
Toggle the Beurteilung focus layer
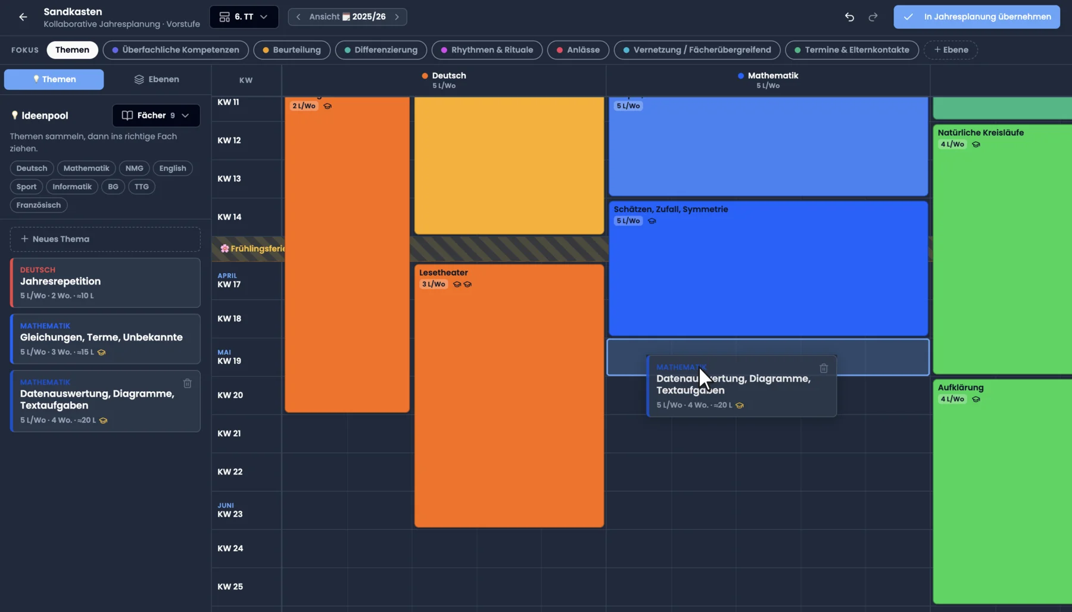(291, 50)
